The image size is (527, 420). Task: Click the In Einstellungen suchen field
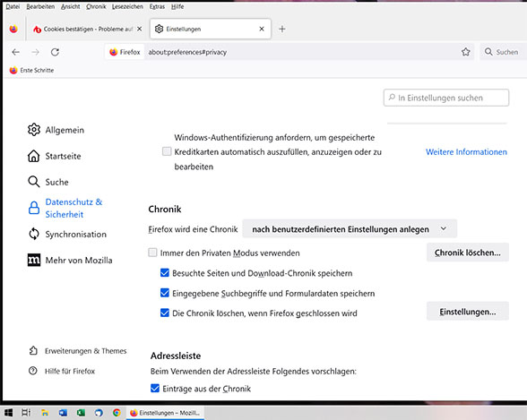(446, 98)
